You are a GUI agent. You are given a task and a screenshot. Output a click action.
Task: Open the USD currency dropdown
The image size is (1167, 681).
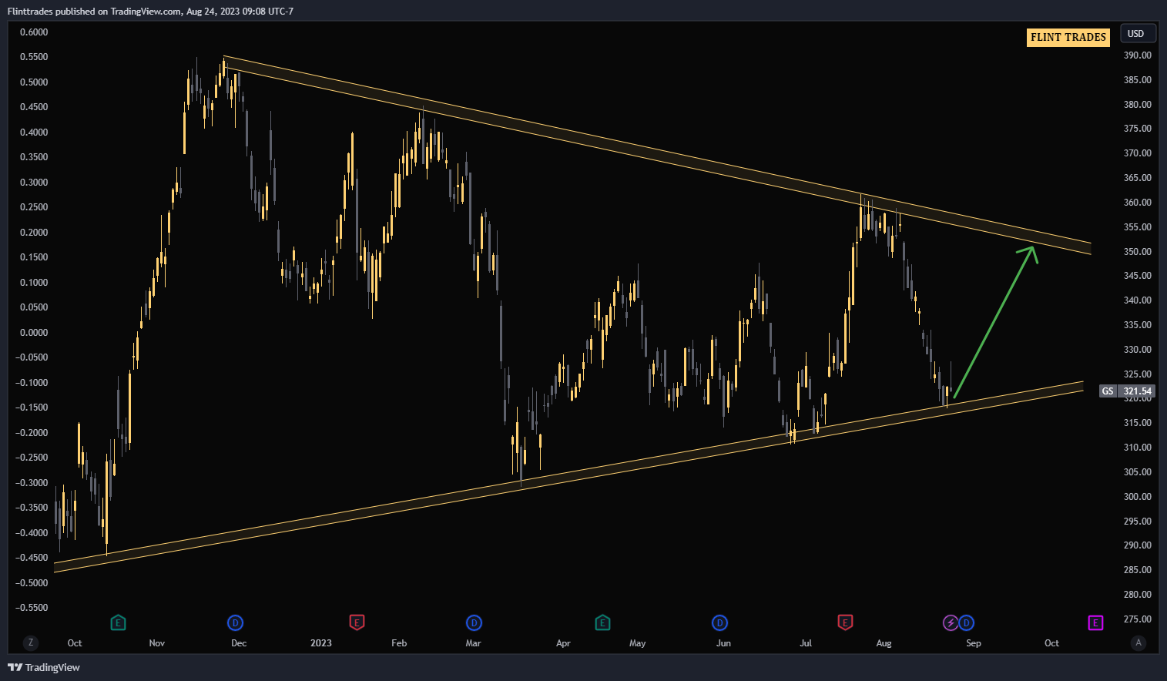coord(1137,33)
